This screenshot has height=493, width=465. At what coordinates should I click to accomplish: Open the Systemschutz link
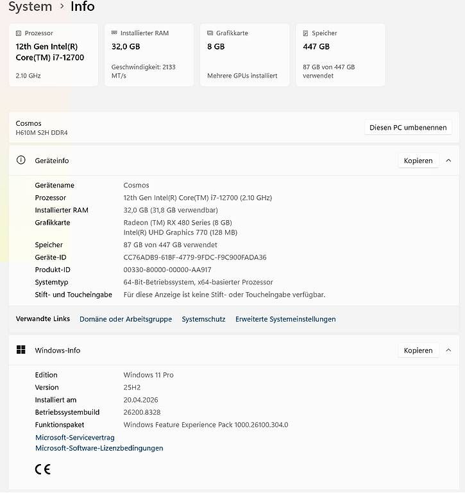coord(203,319)
